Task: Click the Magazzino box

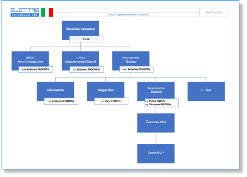Action: coord(105,91)
